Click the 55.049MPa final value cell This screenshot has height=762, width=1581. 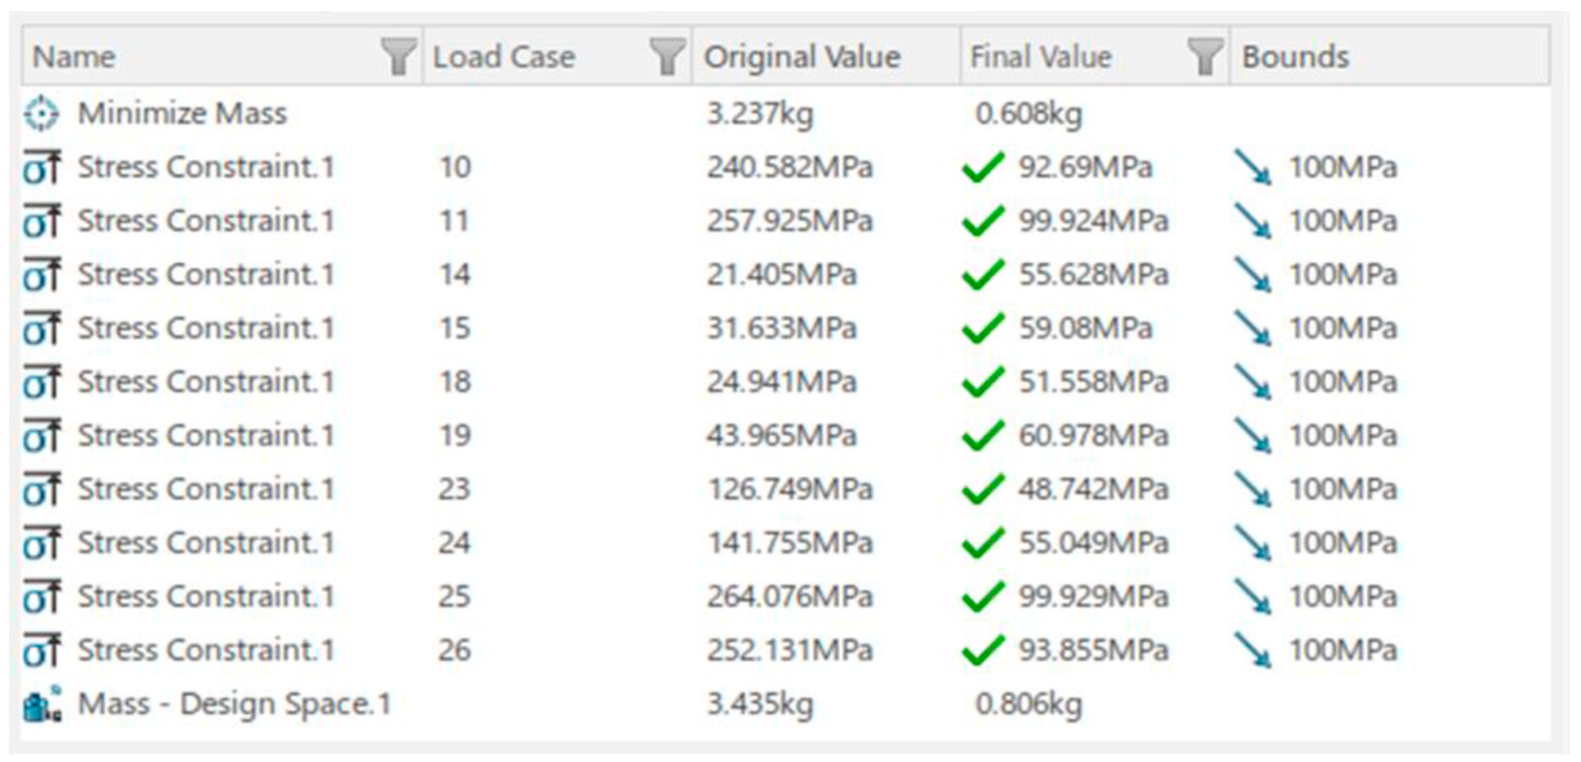(1093, 544)
